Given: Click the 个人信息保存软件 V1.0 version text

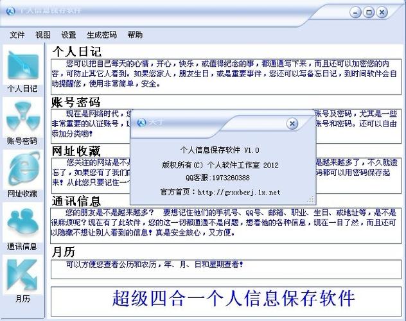Looking at the screenshot, I should (220, 150).
